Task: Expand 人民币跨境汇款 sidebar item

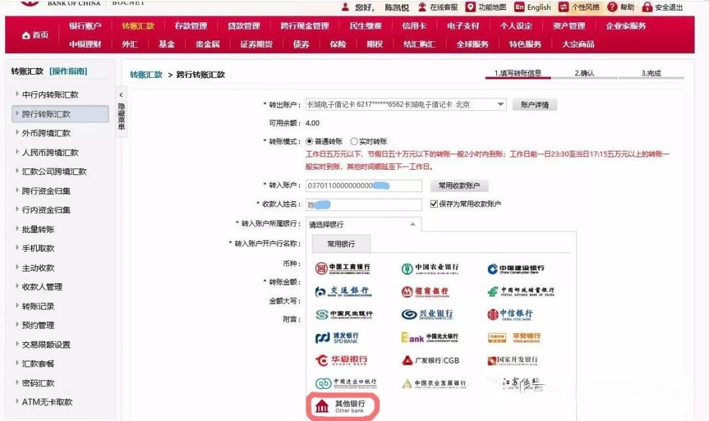Action: tap(50, 152)
